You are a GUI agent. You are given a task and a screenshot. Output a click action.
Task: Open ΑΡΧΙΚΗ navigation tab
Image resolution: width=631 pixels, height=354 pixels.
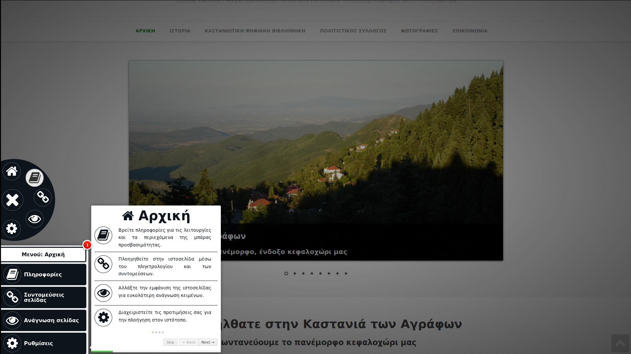pyautogui.click(x=145, y=31)
